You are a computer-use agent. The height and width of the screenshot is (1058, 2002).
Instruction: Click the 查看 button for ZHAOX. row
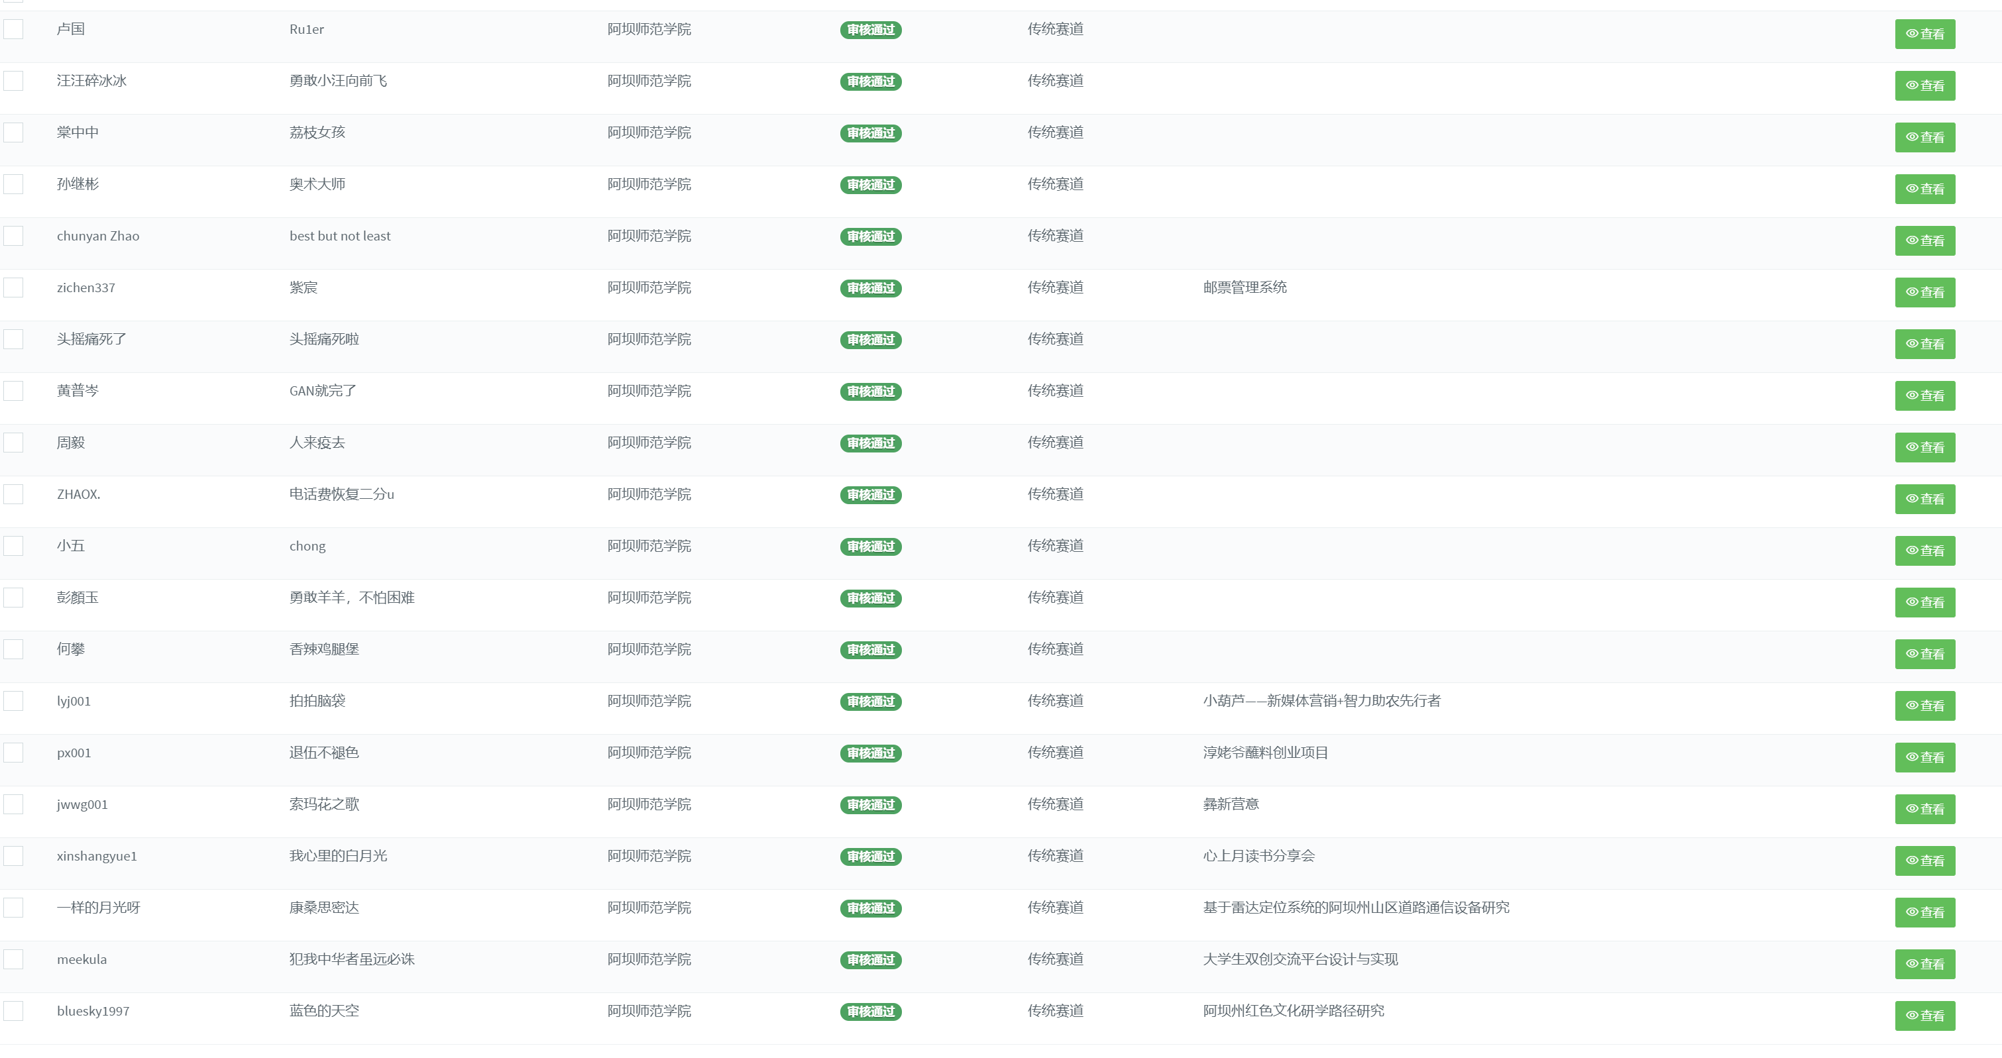coord(1924,500)
